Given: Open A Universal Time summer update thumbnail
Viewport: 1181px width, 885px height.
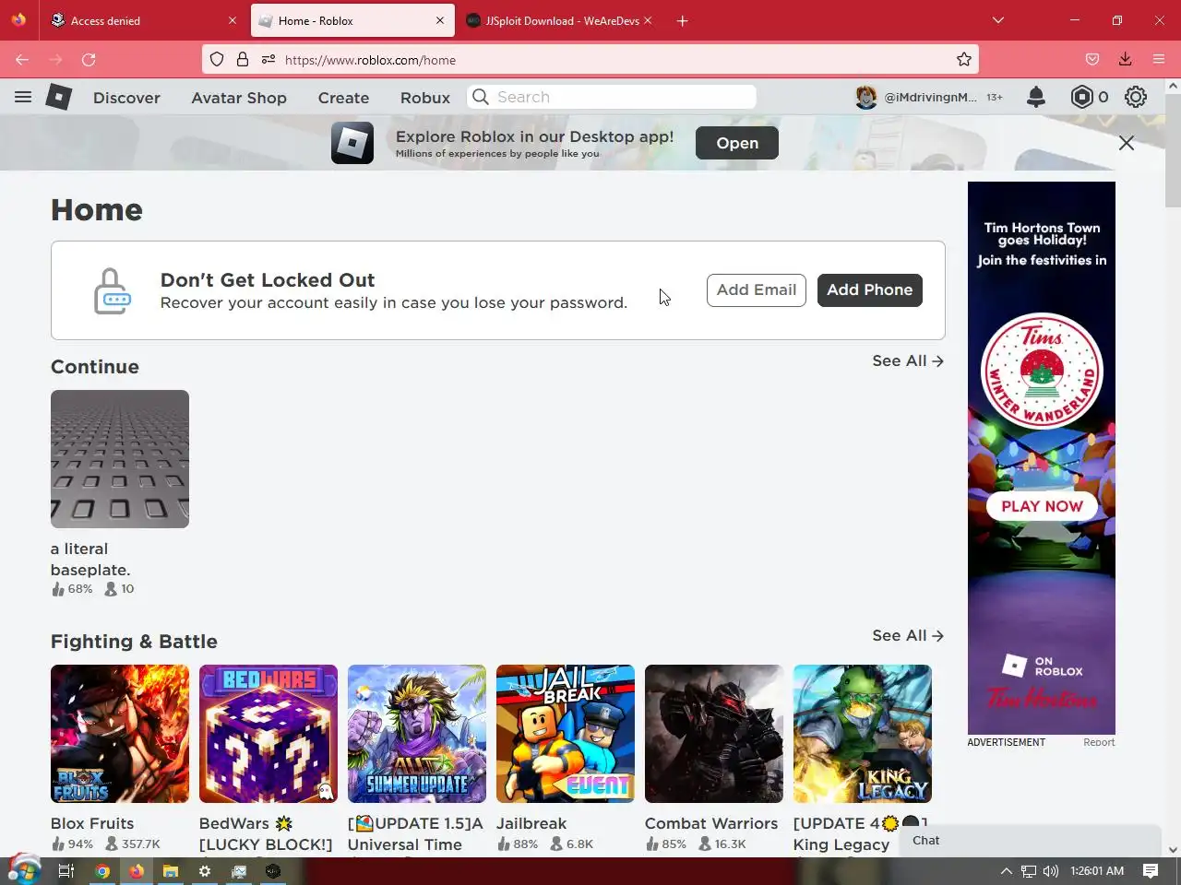Looking at the screenshot, I should [417, 734].
